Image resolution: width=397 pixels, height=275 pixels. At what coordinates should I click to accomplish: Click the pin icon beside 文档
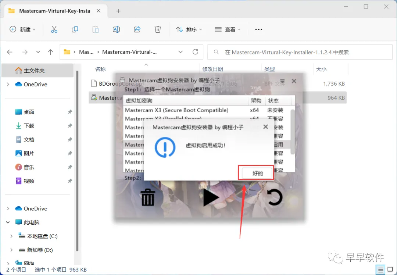[x=70, y=140]
